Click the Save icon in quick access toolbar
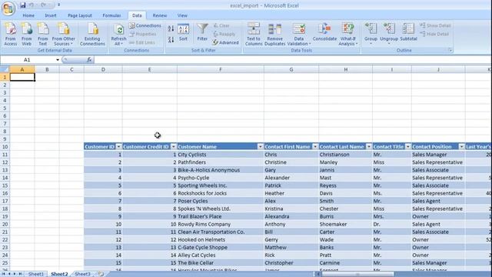Screen dimensions: 492x277 tap(23, 5)
